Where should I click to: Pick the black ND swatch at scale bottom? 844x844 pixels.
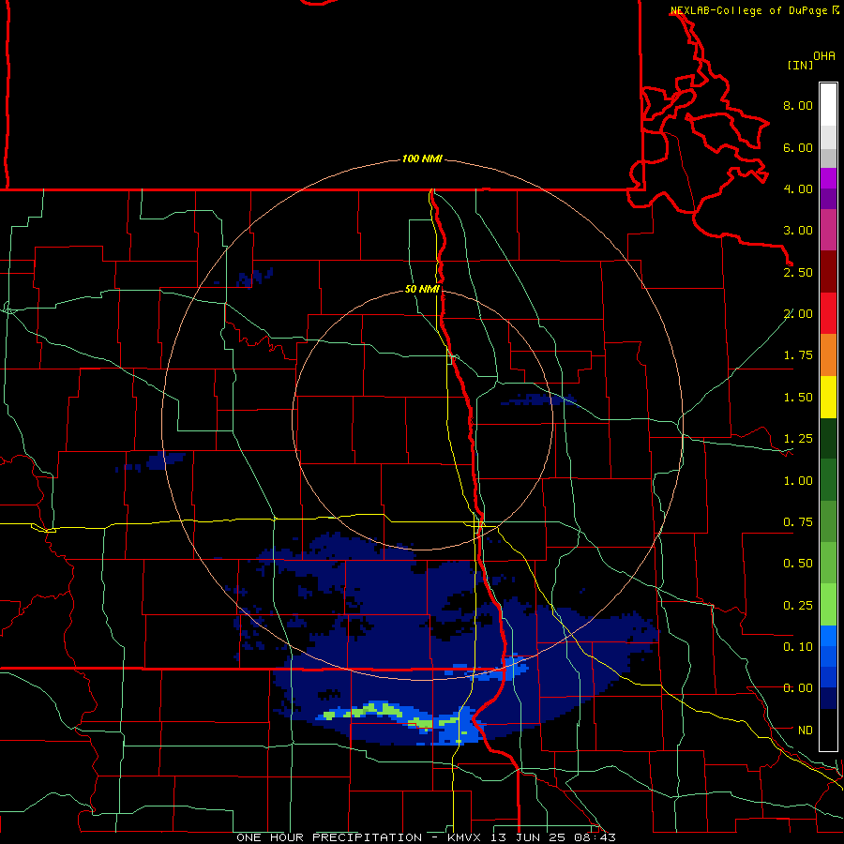(828, 730)
